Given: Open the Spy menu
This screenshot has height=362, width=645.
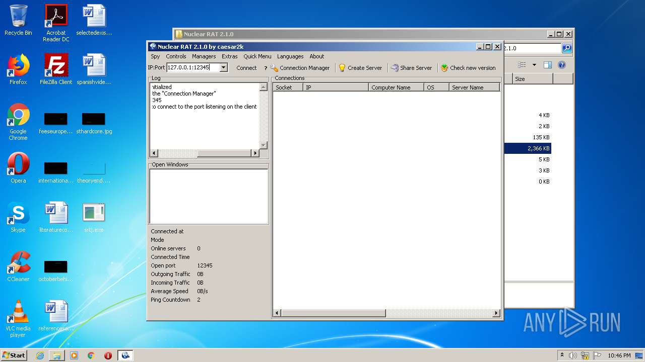Looking at the screenshot, I should [155, 56].
